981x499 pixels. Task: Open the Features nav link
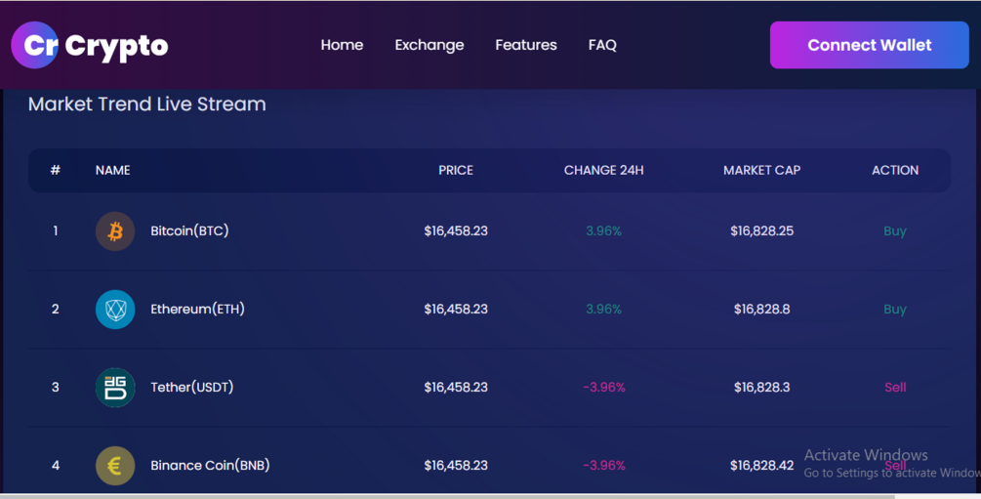point(526,45)
